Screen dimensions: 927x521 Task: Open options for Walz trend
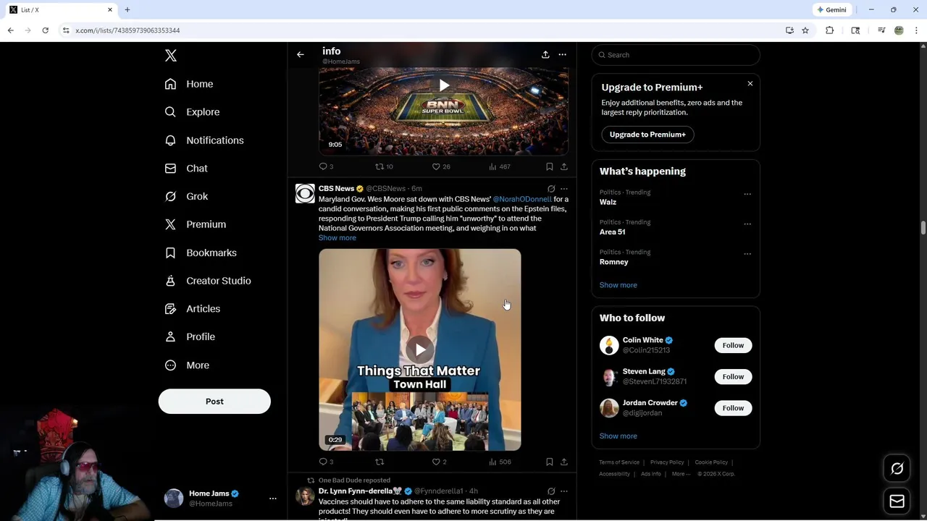pyautogui.click(x=747, y=194)
